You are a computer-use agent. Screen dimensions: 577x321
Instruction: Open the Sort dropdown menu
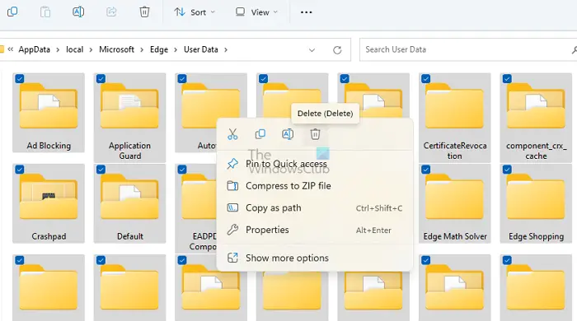(x=195, y=12)
